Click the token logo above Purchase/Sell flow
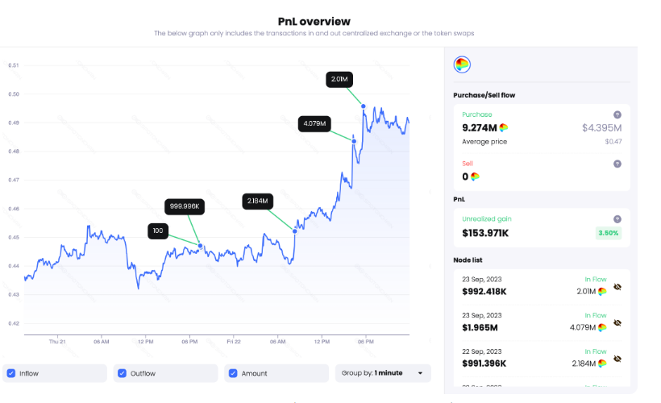661x403 pixels. 462,65
